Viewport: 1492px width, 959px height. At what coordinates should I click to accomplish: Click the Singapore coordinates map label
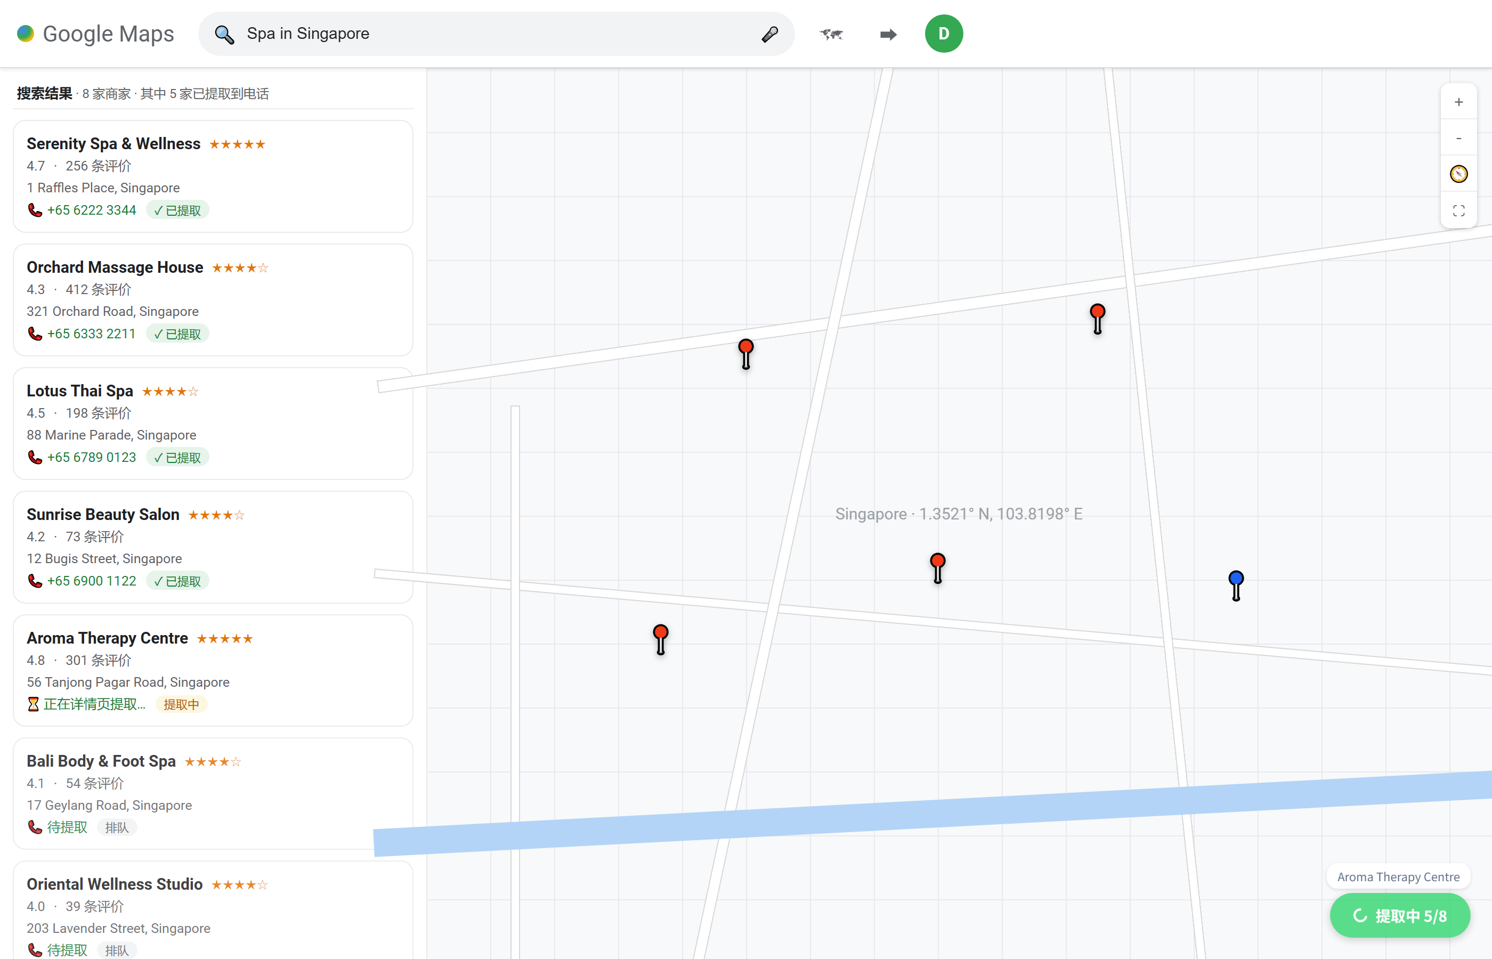[x=958, y=514]
